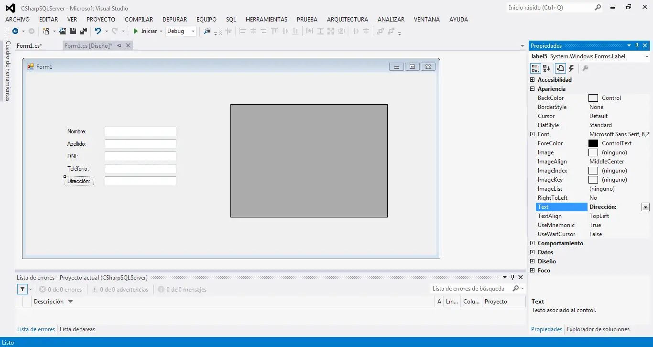Click the Navigate Backward arrow icon
The height and width of the screenshot is (347, 653).
pyautogui.click(x=15, y=31)
